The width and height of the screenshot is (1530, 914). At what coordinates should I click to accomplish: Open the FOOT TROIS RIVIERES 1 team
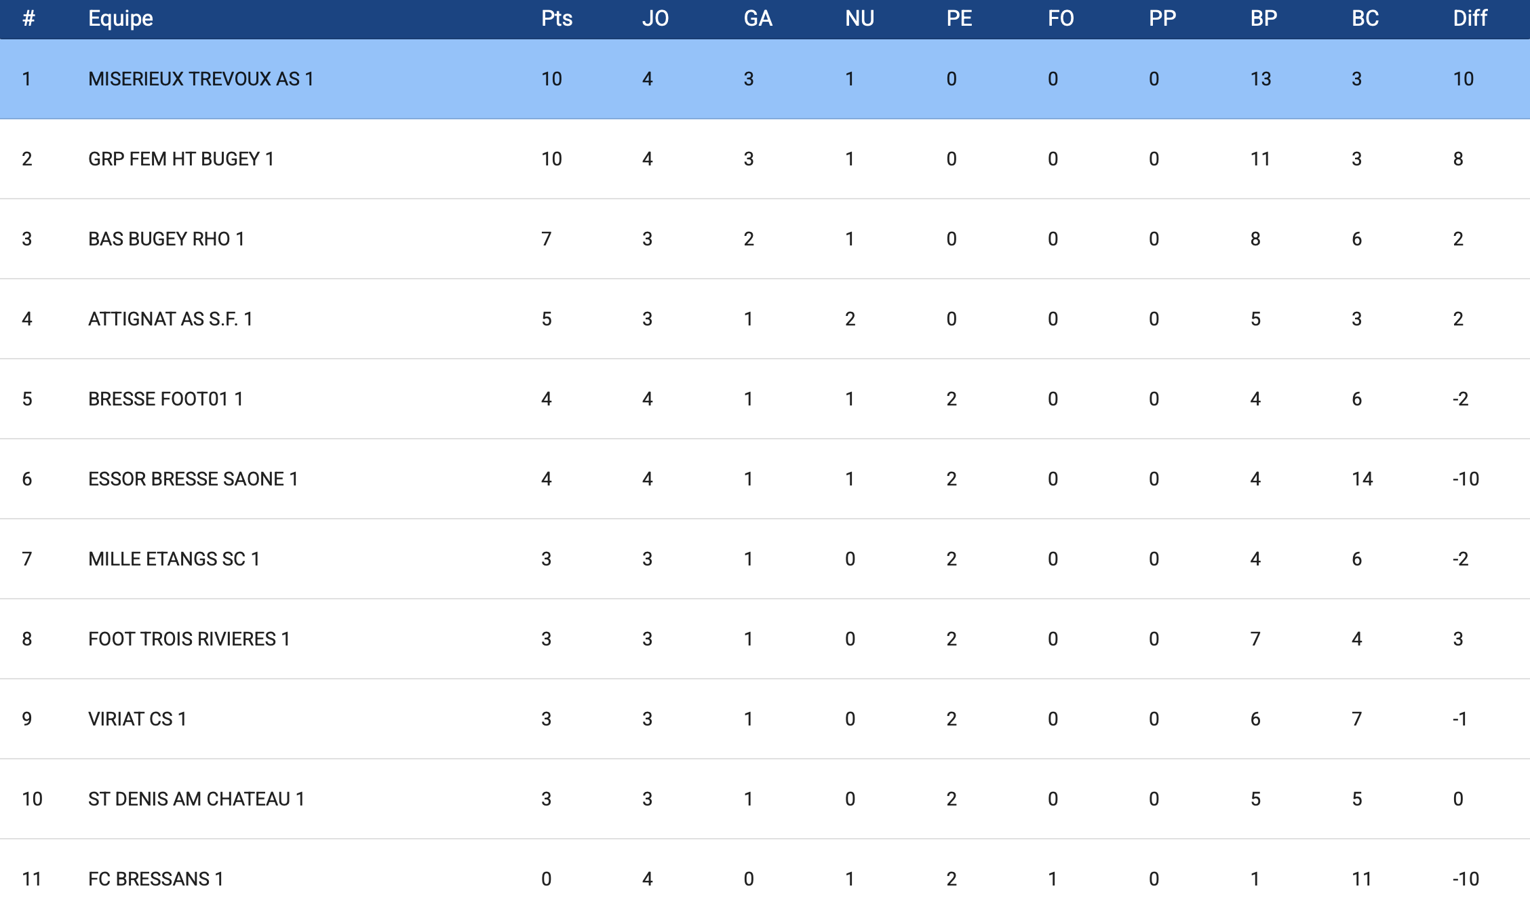(189, 639)
